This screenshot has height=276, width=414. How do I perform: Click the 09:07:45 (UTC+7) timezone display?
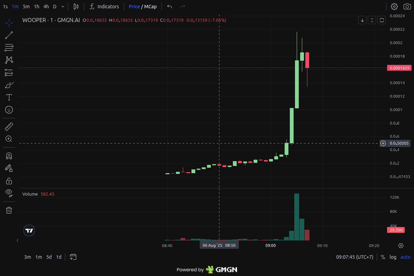354,257
